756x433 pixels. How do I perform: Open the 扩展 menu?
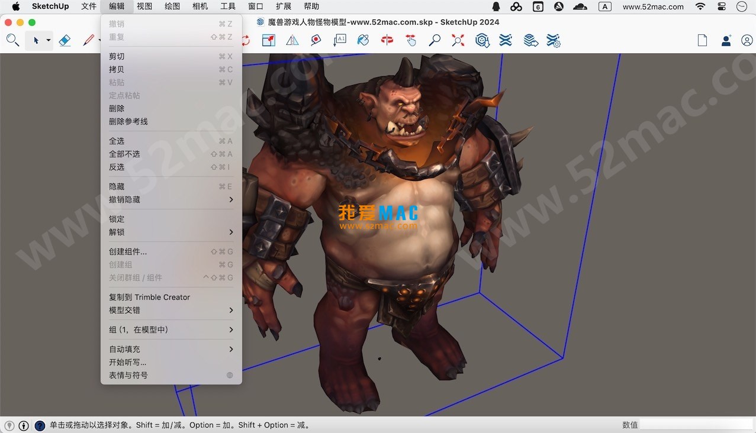(284, 7)
